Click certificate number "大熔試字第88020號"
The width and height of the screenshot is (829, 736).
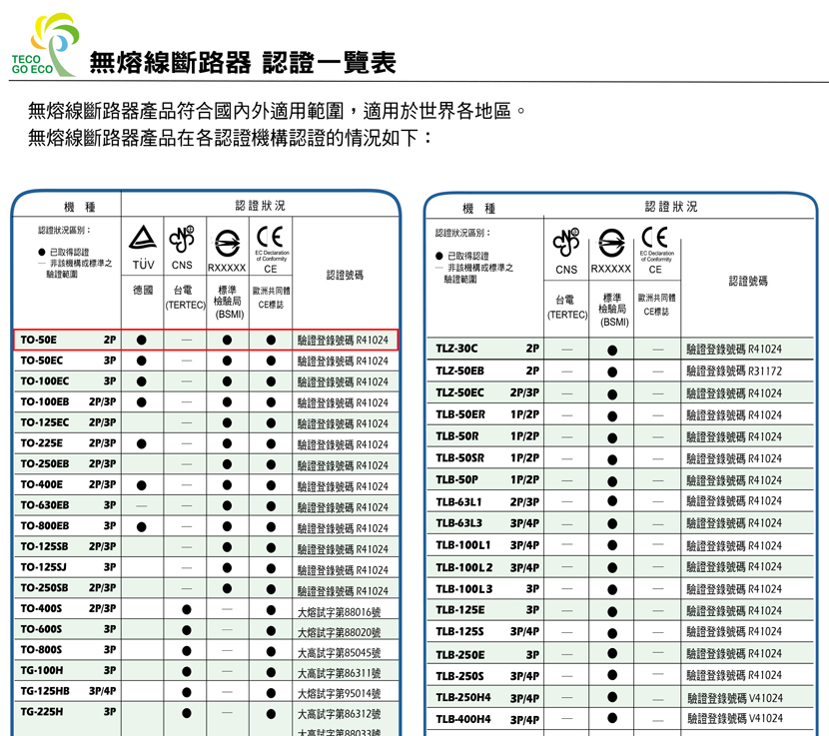click(x=339, y=632)
